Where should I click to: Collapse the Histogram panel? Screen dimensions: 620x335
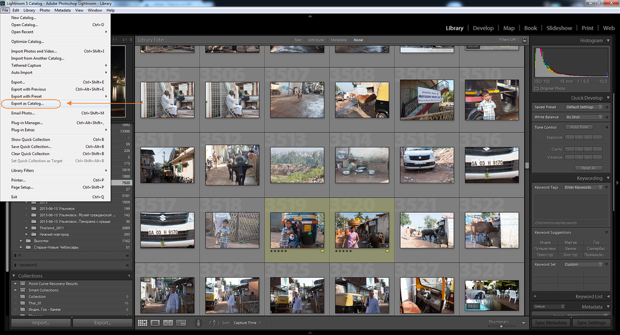(608, 41)
